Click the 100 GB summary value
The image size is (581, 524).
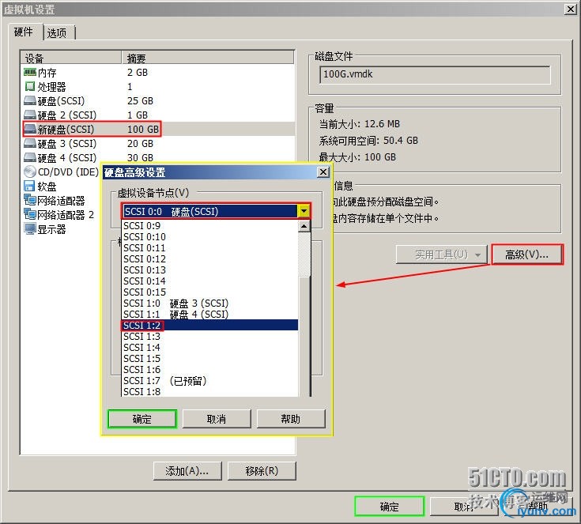click(x=143, y=130)
